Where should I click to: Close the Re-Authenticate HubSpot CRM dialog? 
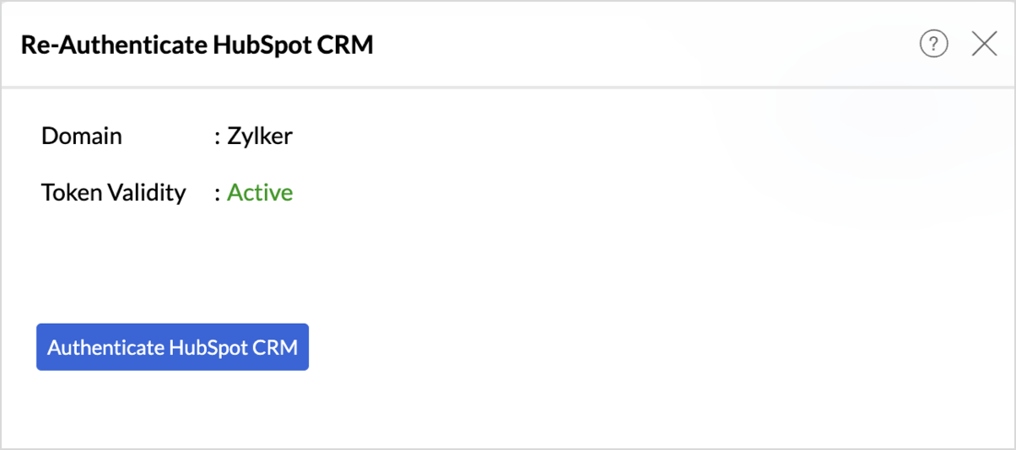(x=984, y=44)
